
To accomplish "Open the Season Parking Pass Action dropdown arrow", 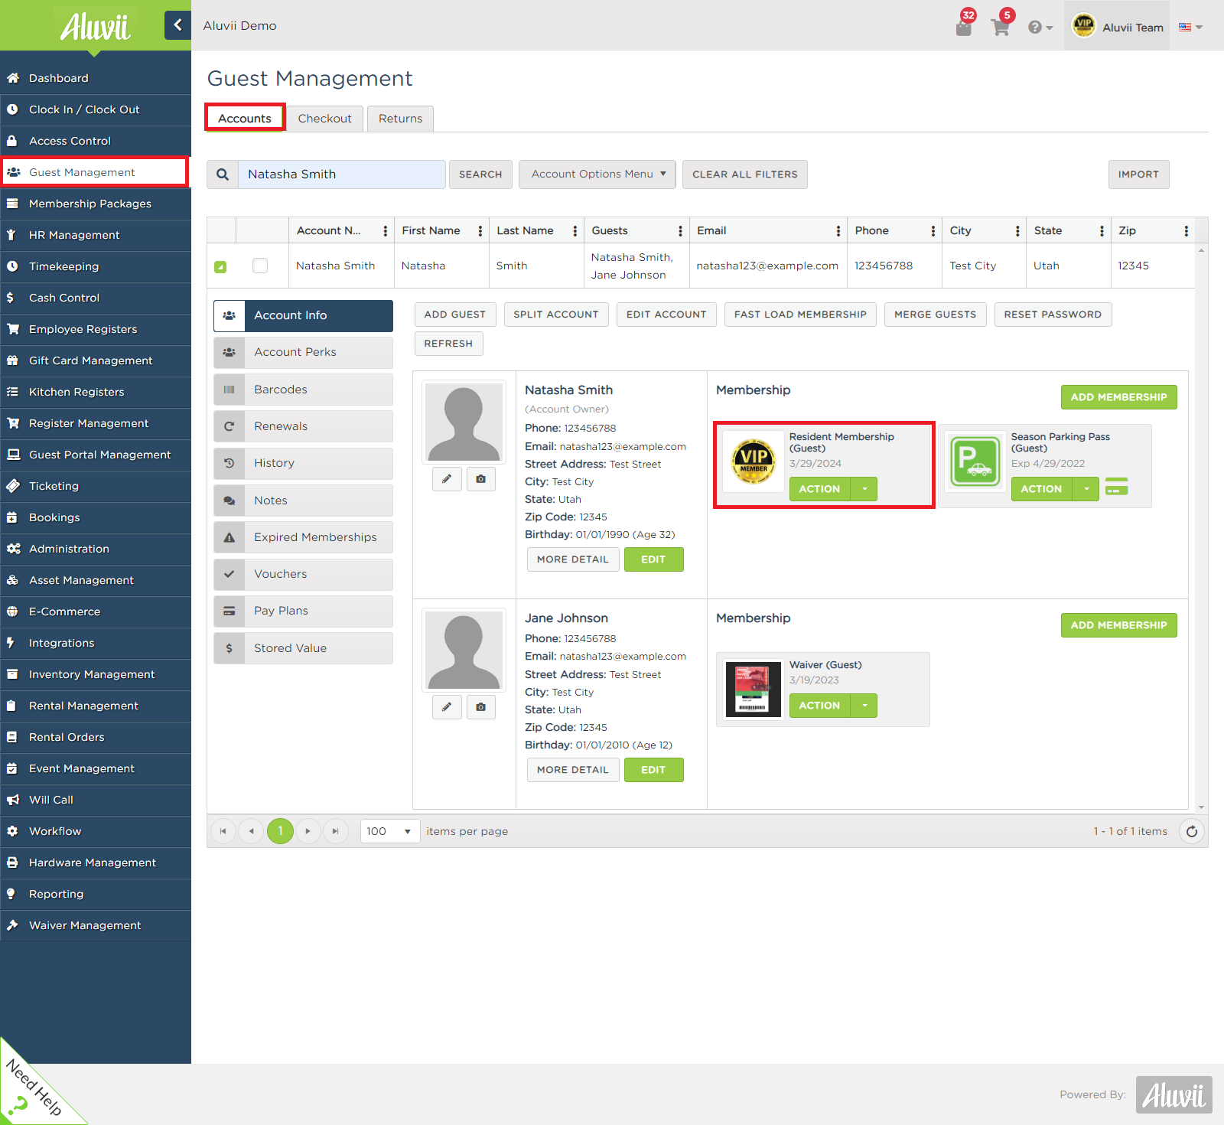I will click(x=1086, y=489).
